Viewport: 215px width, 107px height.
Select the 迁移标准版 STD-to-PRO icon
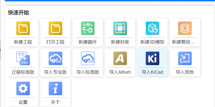coord(23,58)
